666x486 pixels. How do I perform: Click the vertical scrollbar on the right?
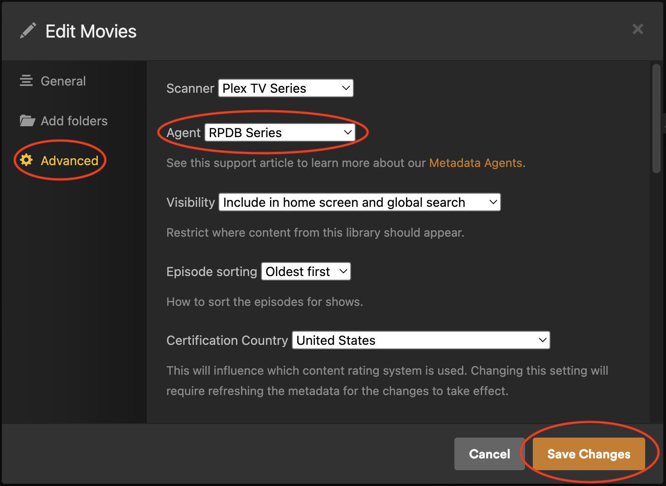click(656, 119)
